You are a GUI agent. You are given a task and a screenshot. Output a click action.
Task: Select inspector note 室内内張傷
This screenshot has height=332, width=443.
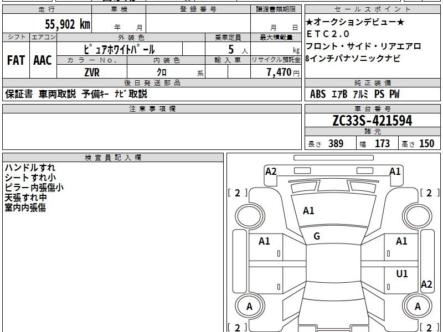pos(25,208)
